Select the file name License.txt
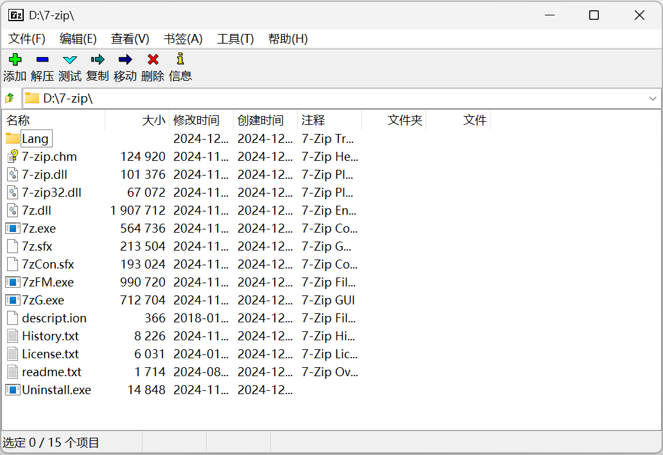The height and width of the screenshot is (455, 663). click(x=50, y=354)
